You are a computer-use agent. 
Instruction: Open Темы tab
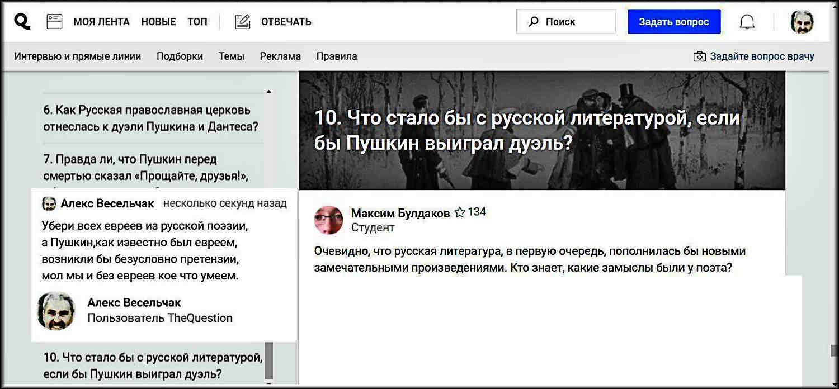click(231, 56)
